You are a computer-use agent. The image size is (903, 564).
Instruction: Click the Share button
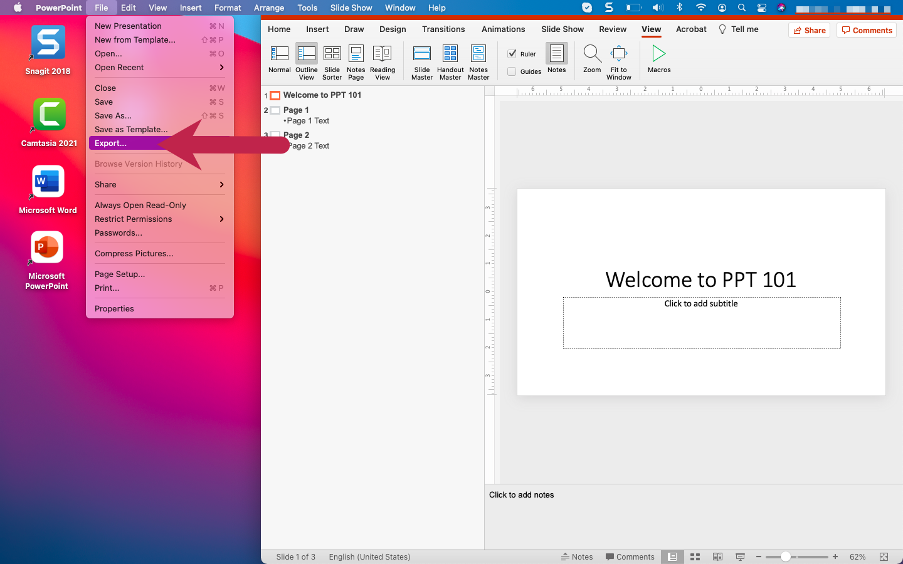click(809, 30)
